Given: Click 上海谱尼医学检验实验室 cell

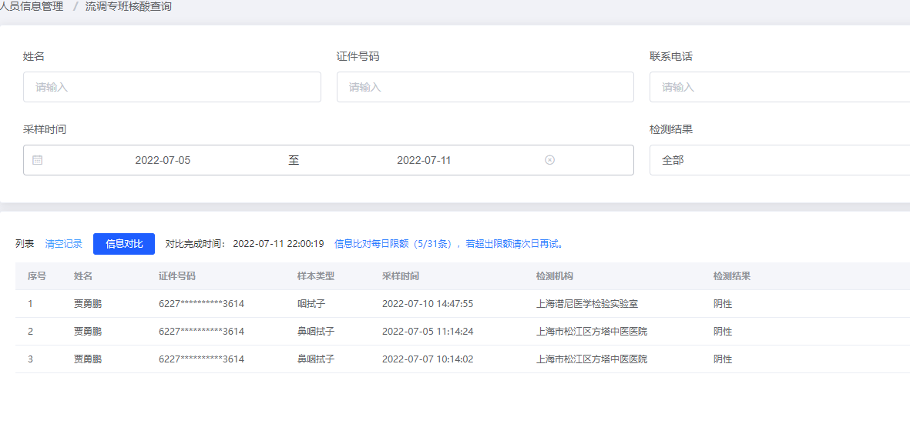Looking at the screenshot, I should (587, 303).
